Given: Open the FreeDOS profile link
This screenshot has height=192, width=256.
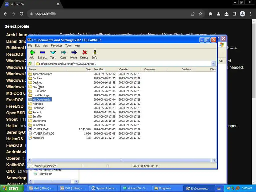Looking at the screenshot, I should click(x=15, y=100).
